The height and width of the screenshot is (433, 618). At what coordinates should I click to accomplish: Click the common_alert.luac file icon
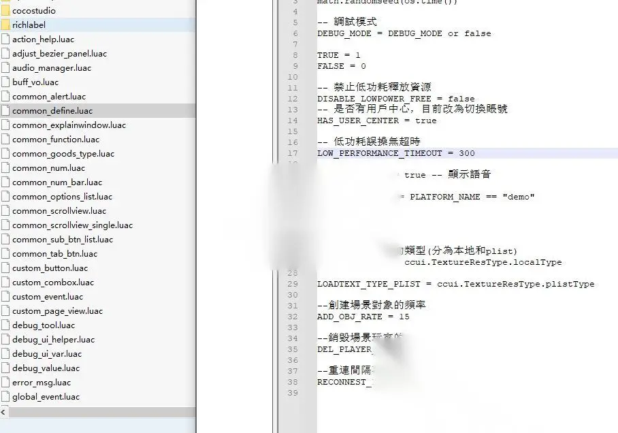pos(5,96)
